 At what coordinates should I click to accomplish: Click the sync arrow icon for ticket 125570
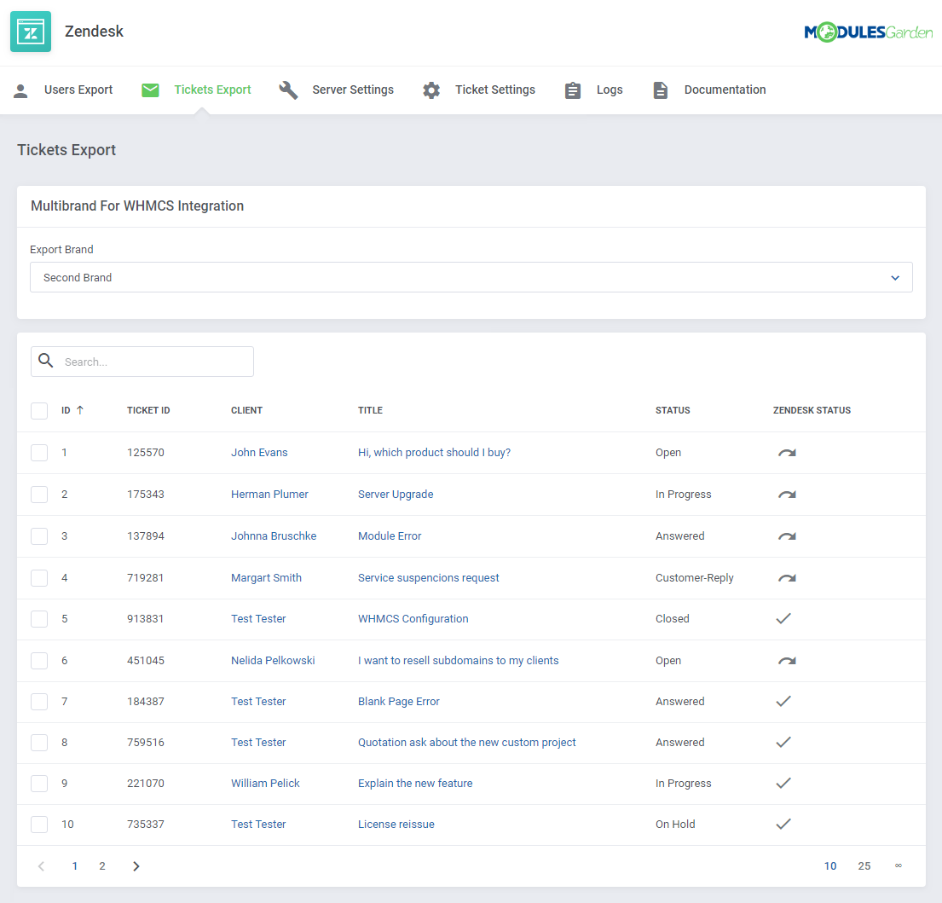[785, 452]
